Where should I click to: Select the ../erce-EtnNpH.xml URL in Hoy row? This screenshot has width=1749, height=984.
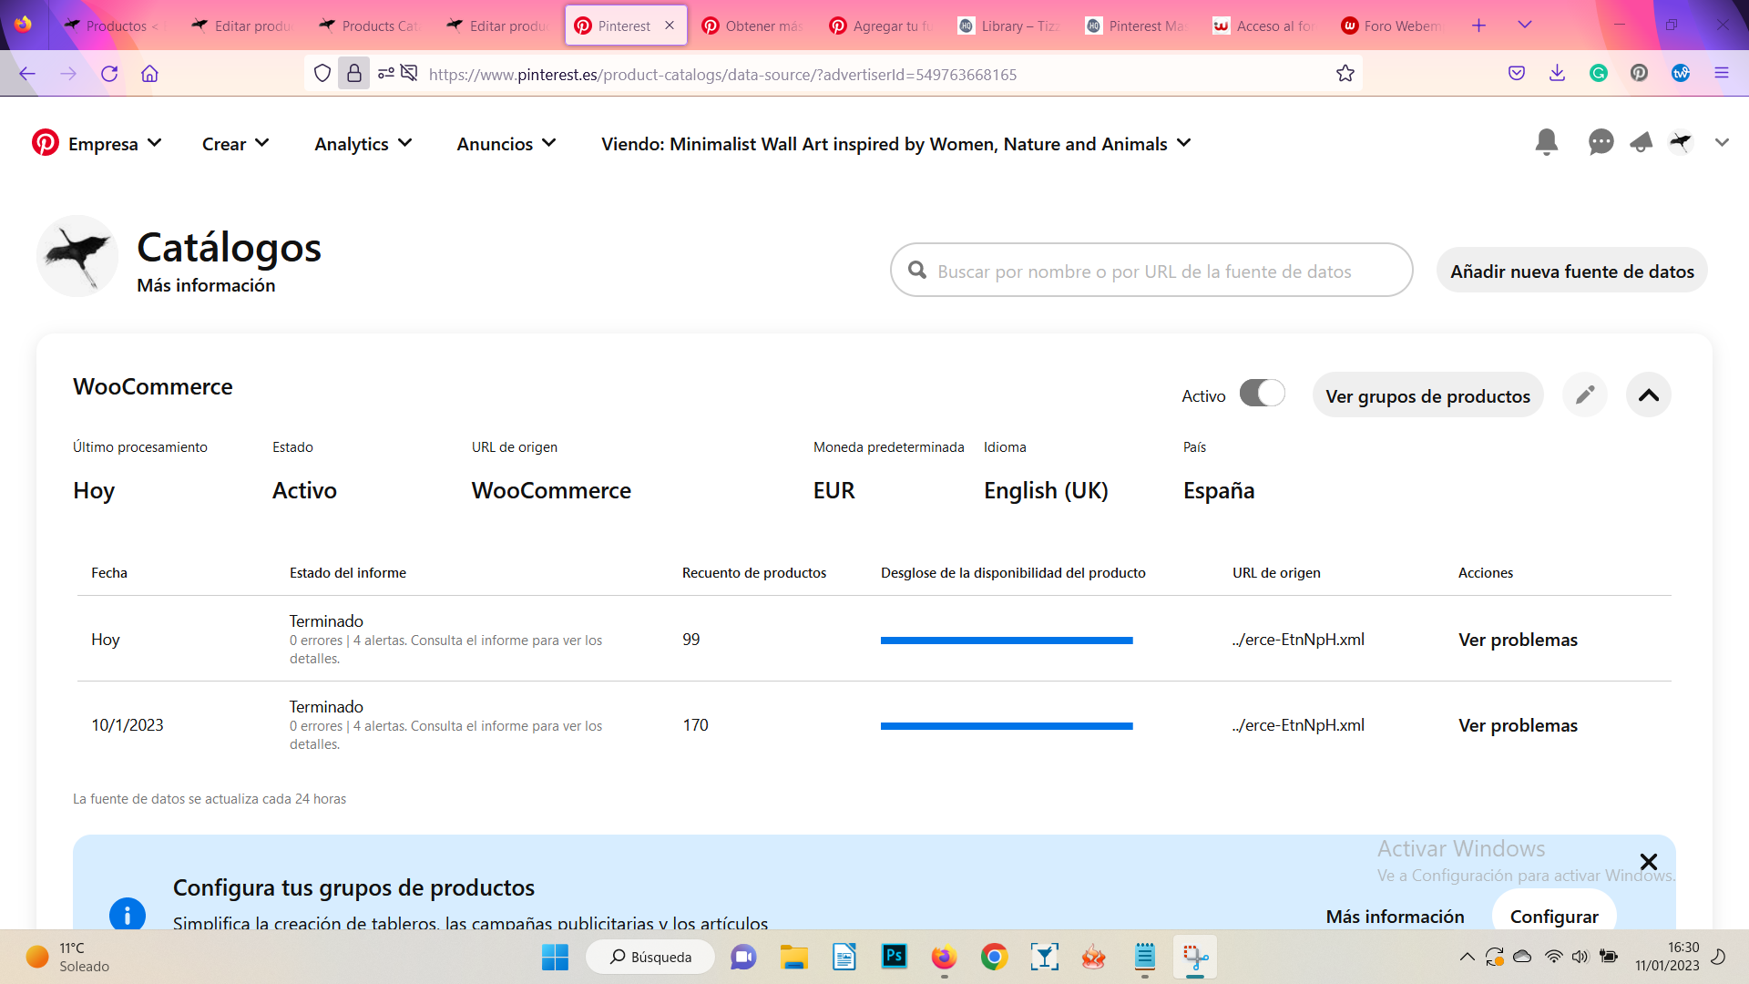click(1298, 640)
